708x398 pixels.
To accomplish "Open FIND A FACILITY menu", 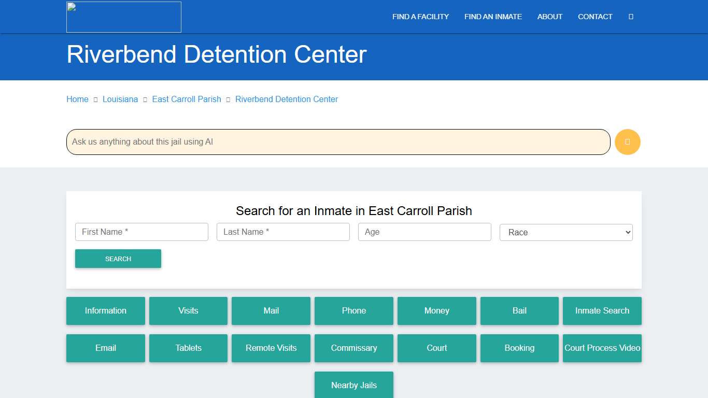I will click(420, 17).
